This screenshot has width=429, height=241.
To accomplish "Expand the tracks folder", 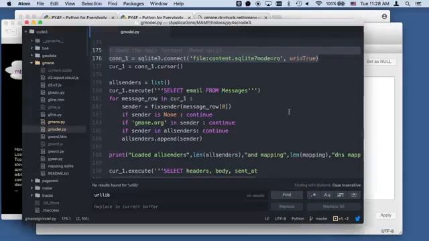I will pyautogui.click(x=32, y=195).
